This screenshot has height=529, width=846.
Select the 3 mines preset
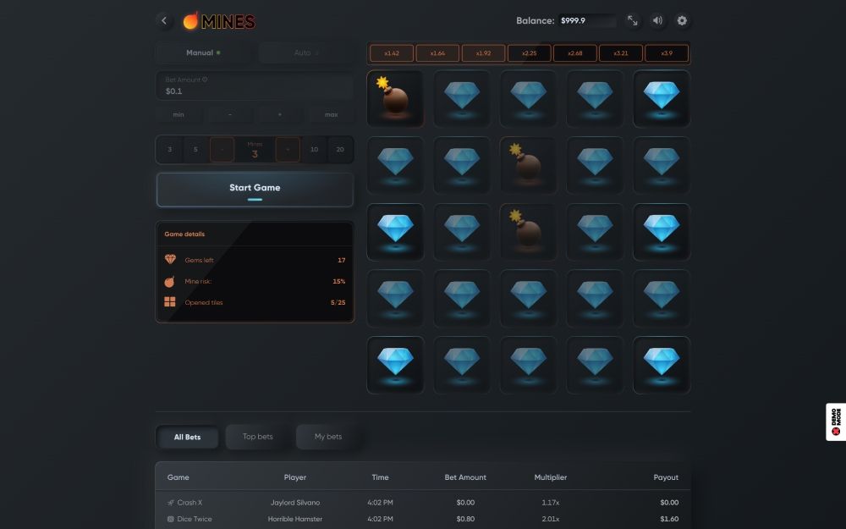point(170,150)
